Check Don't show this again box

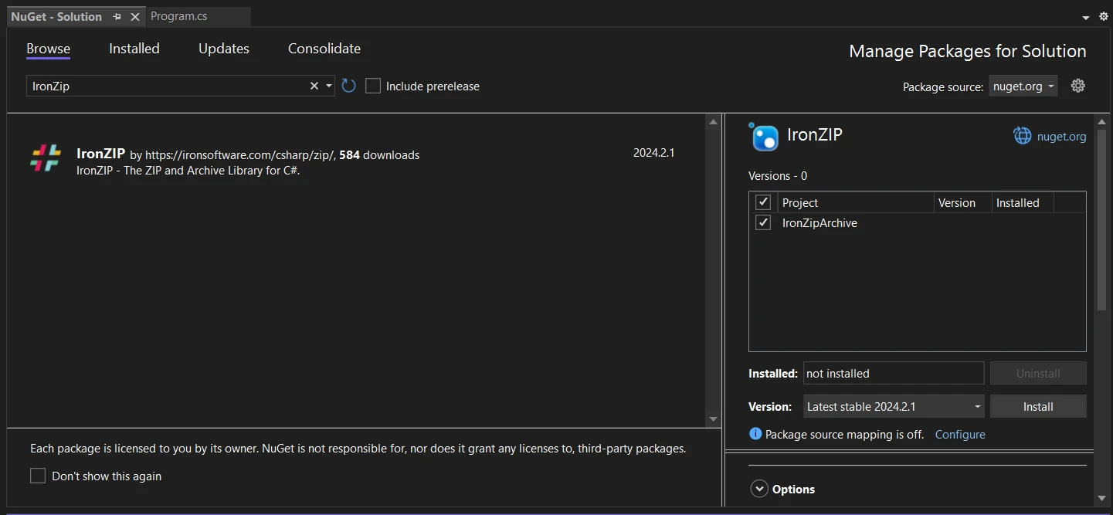38,476
